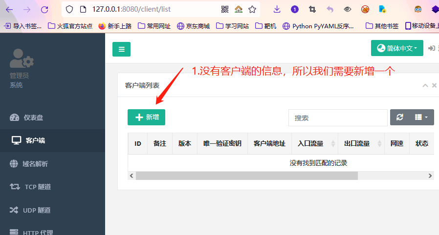
Task: Click the 状态 column header
Action: click(x=422, y=143)
